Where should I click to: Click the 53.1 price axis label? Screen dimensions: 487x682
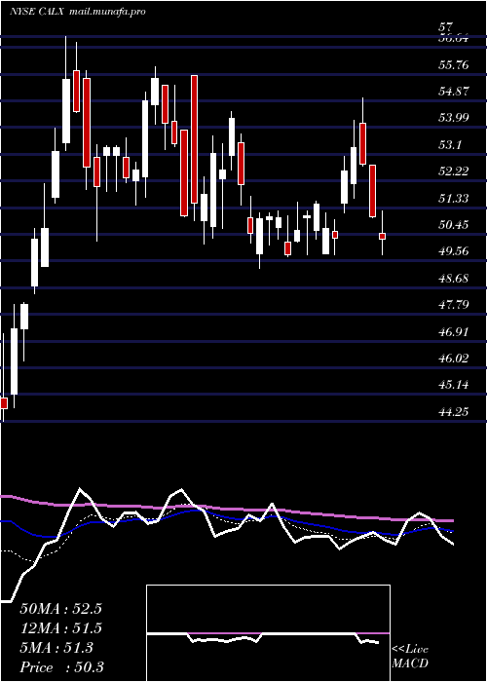click(450, 145)
